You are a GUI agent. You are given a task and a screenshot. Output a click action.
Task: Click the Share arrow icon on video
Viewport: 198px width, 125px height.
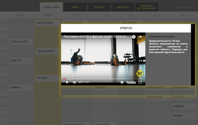pos(140,37)
